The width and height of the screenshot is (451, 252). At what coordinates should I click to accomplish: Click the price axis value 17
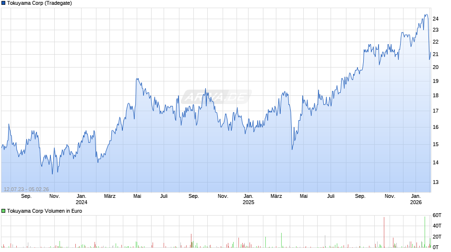(x=436, y=111)
